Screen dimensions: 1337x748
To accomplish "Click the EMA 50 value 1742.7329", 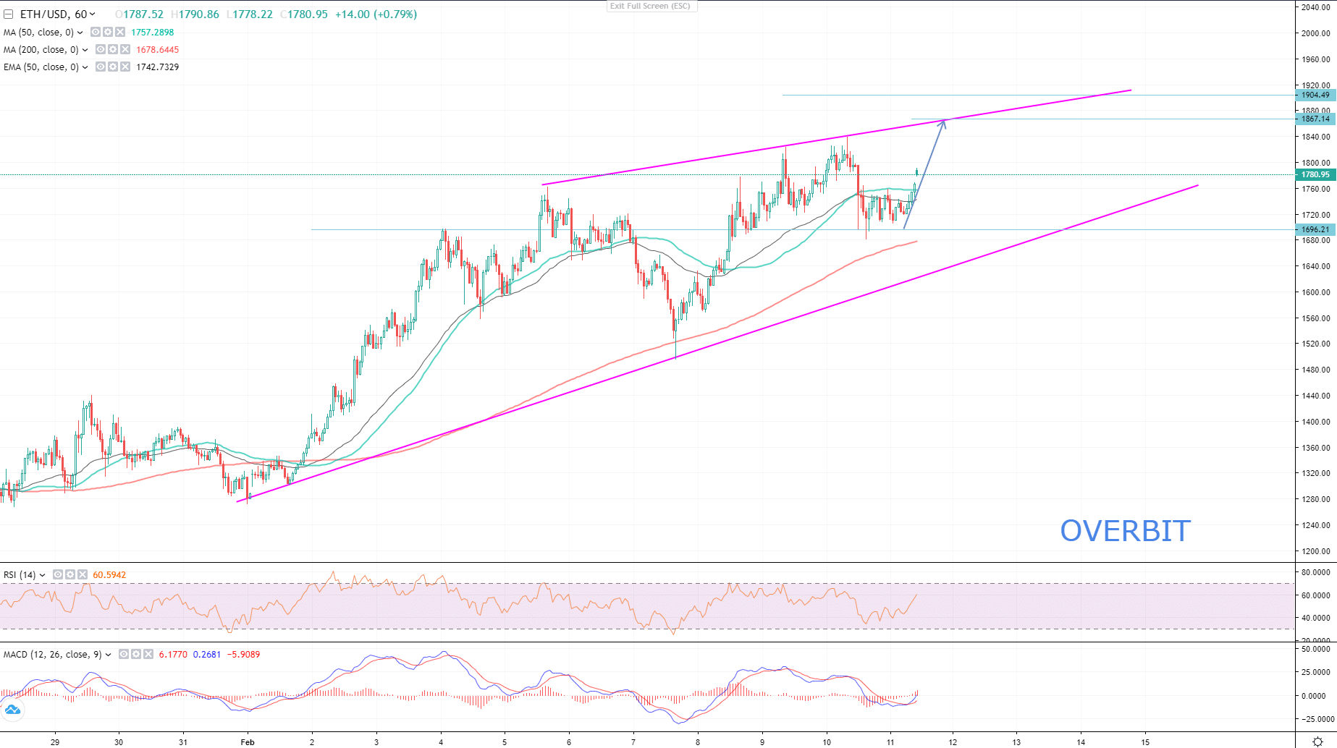I will (x=157, y=67).
